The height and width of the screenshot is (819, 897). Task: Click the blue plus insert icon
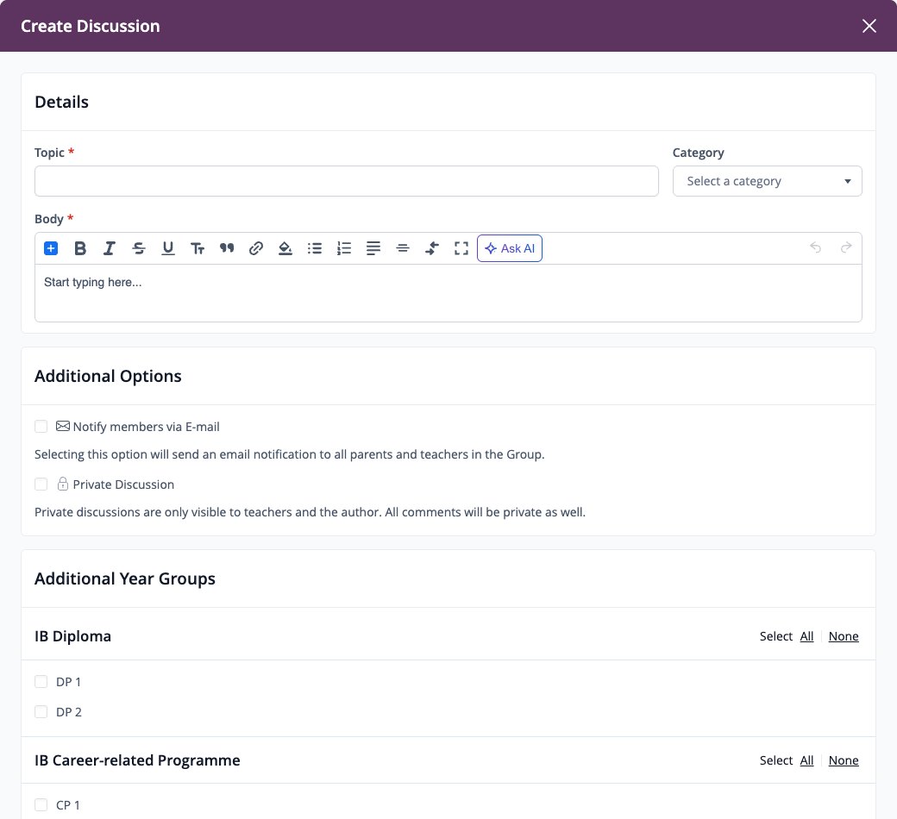(51, 248)
